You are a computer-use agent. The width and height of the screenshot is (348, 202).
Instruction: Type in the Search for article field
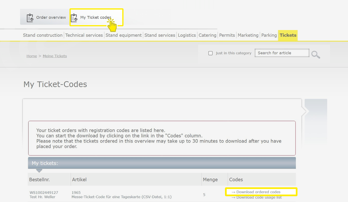pyautogui.click(x=281, y=53)
